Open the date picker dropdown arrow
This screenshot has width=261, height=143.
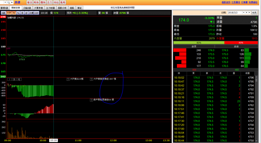[244, 13]
